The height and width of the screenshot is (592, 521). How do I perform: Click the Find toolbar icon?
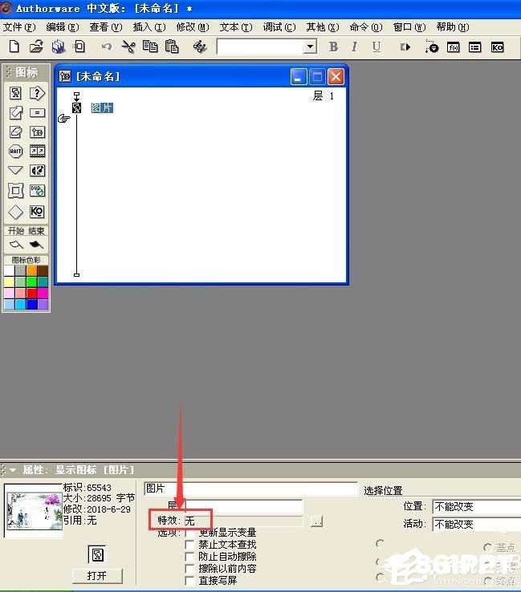199,47
